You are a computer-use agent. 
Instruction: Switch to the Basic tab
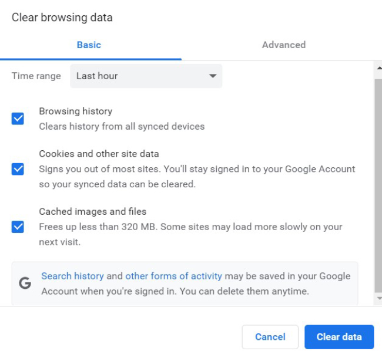click(89, 45)
